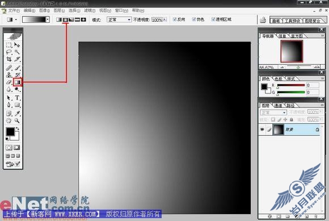Select the Move tool

[x=17, y=45]
